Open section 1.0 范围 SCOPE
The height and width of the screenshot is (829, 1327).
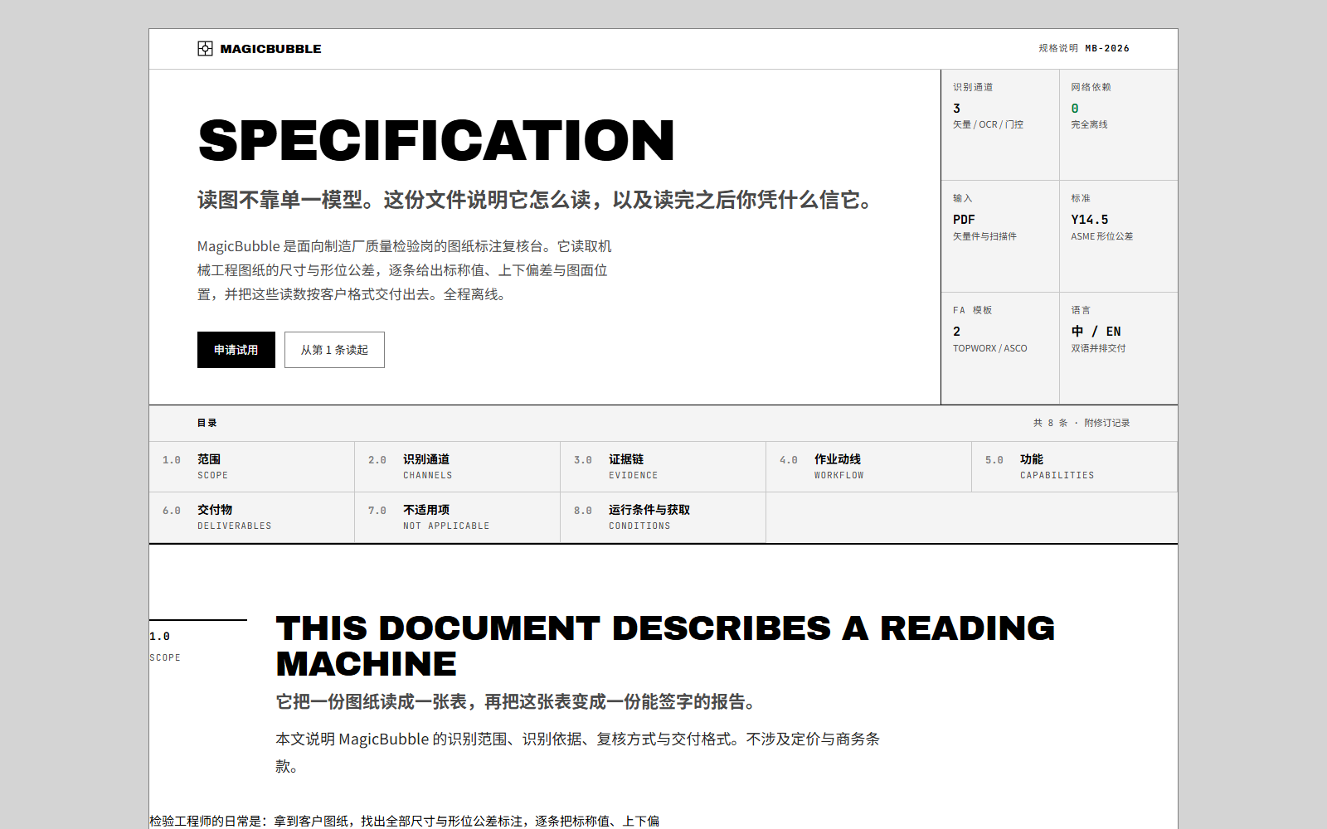coord(252,467)
